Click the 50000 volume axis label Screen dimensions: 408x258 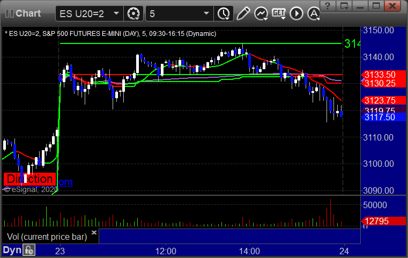pos(375,205)
